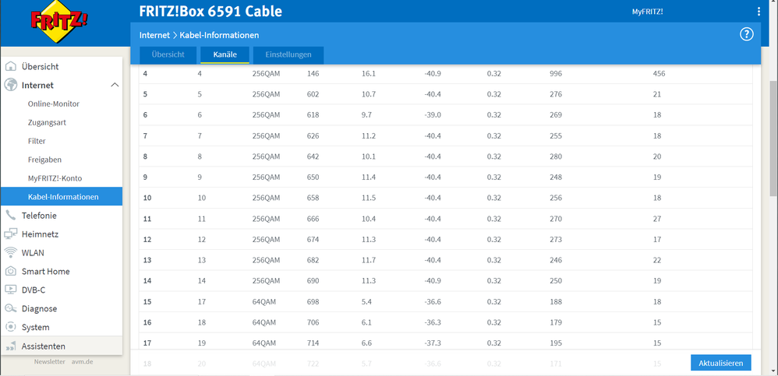Click frequency 626 in channel 7 row
The width and height of the screenshot is (778, 376).
(x=313, y=135)
